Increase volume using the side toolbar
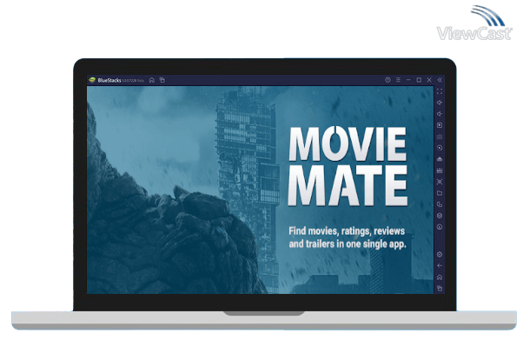523x360 pixels. coord(440,103)
